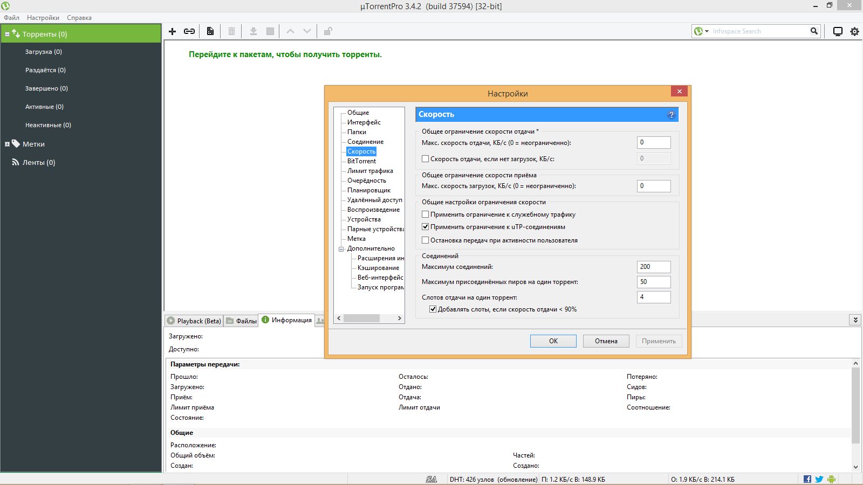Switch to the Playback (Beta) tab
This screenshot has height=485, width=863.
(194, 321)
